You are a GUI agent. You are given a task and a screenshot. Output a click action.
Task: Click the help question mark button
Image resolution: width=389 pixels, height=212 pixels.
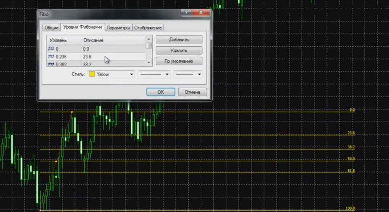186,12
